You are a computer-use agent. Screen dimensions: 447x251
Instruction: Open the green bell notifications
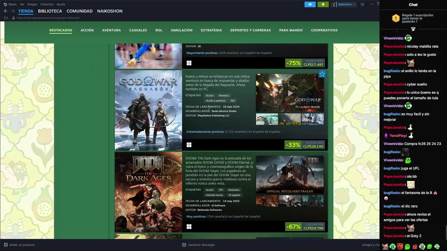click(x=323, y=4)
